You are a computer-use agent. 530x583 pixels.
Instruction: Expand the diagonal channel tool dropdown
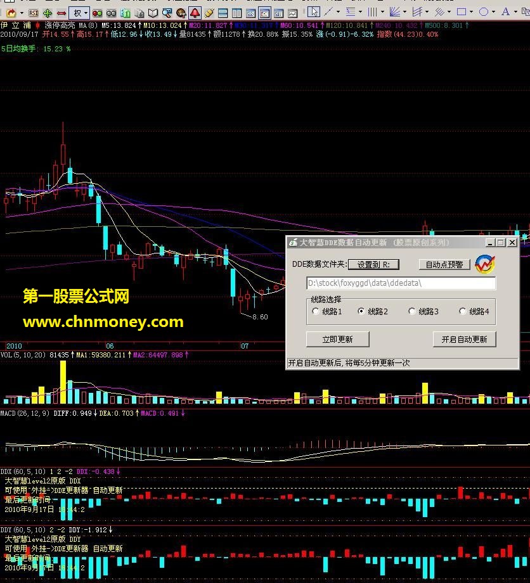(x=449, y=12)
